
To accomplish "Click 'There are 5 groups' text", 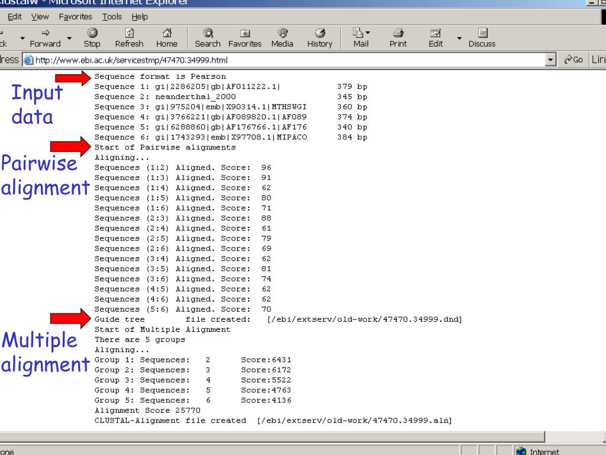I will [x=140, y=339].
